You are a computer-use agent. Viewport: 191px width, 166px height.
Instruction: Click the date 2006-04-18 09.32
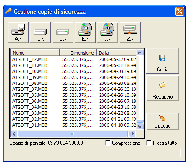click(118, 125)
